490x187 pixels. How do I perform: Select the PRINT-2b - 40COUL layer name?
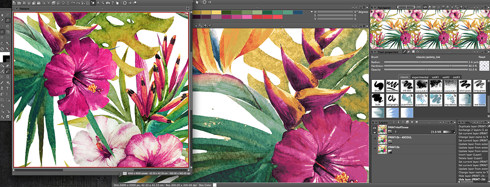(400, 137)
